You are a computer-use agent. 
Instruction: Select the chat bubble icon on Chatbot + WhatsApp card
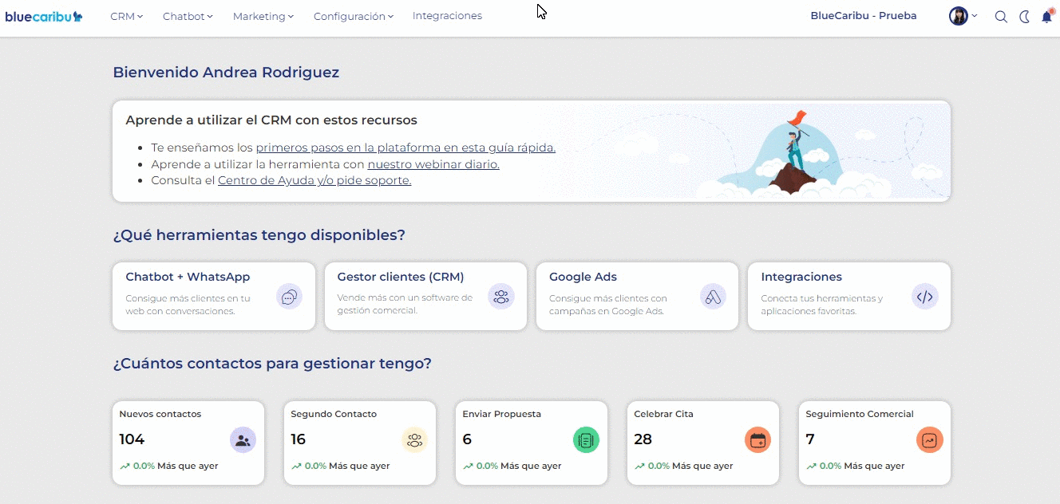coord(290,296)
